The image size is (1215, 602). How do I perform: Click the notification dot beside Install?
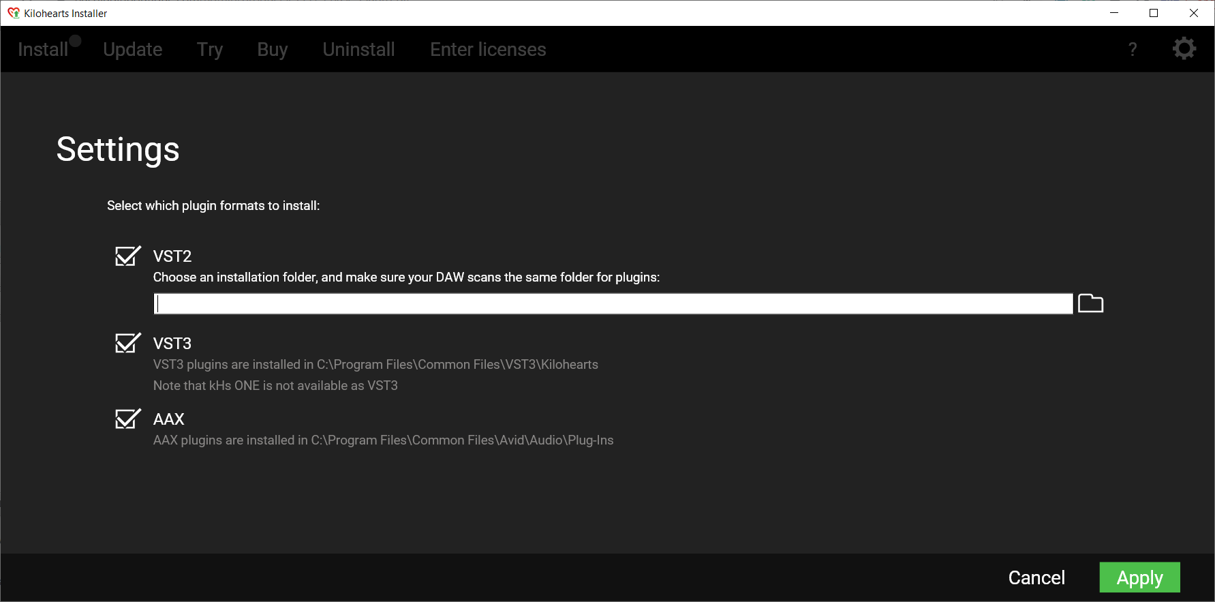click(x=76, y=41)
